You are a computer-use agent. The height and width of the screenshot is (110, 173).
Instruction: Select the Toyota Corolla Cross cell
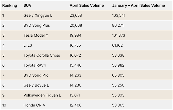[x=42, y=55]
